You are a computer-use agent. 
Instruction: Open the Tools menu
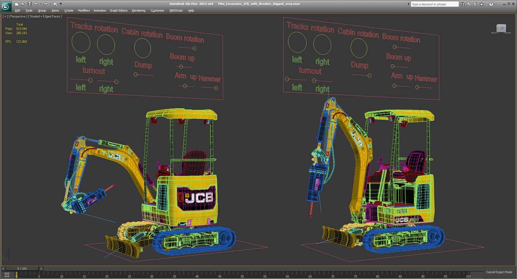coord(29,10)
